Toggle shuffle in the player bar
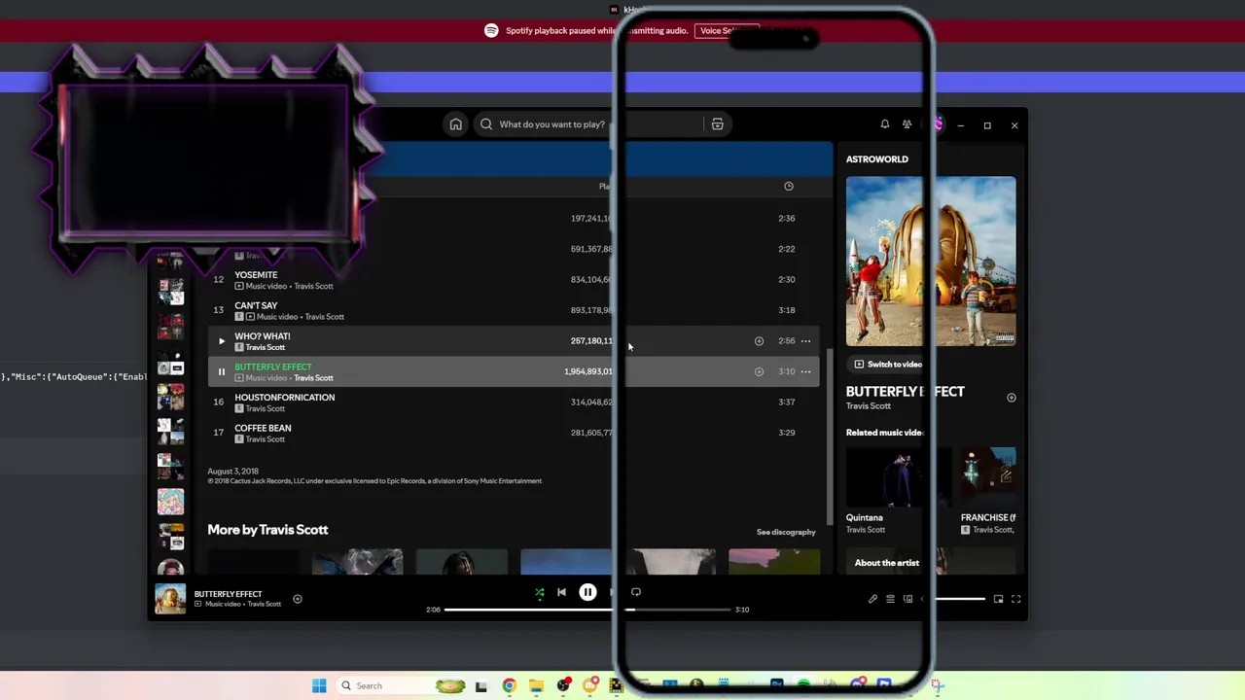Screen dimensions: 1245x700 coord(540,592)
